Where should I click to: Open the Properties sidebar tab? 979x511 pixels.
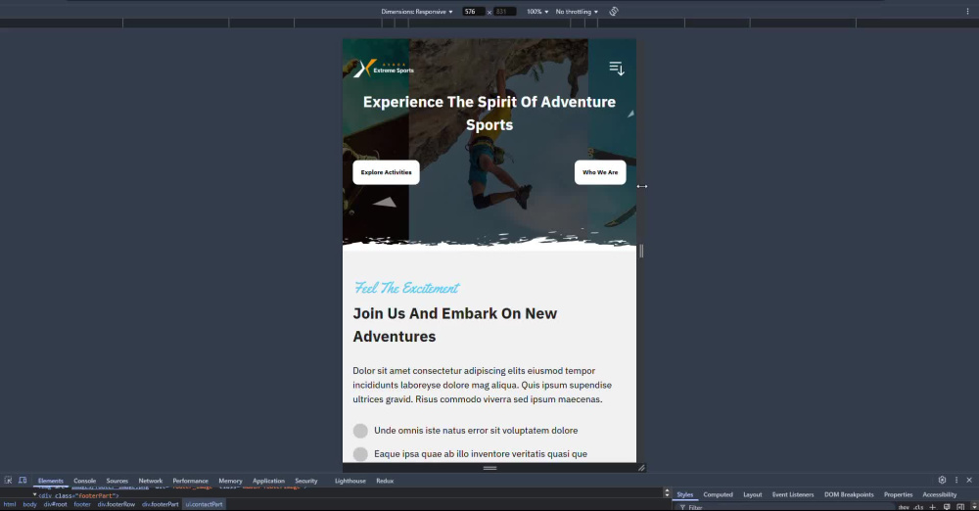899,494
